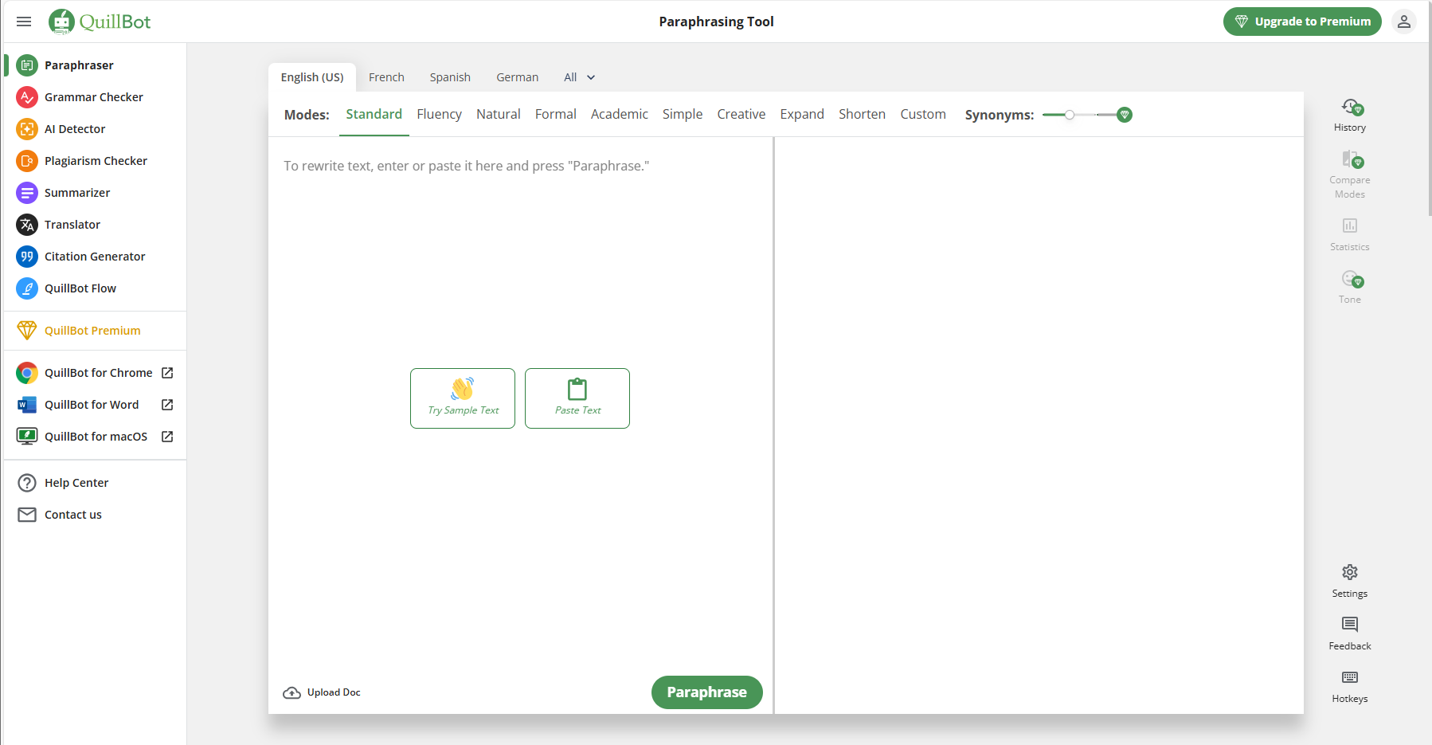The width and height of the screenshot is (1432, 745).
Task: Expand the All languages dropdown
Action: pos(580,77)
